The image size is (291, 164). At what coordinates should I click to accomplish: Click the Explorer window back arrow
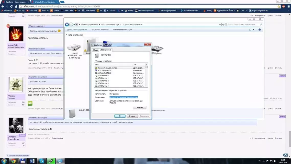click(67, 25)
